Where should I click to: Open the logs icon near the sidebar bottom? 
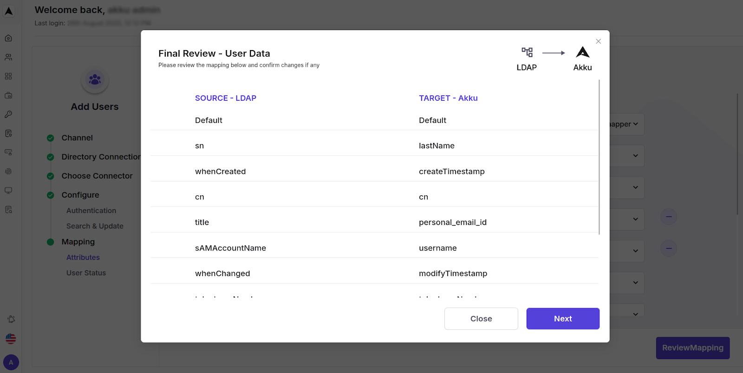[8, 209]
